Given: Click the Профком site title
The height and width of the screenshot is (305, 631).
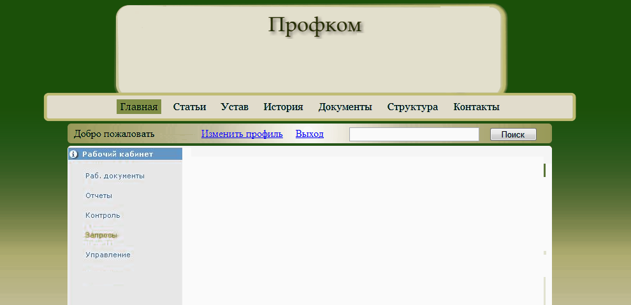Looking at the screenshot, I should 315,25.
